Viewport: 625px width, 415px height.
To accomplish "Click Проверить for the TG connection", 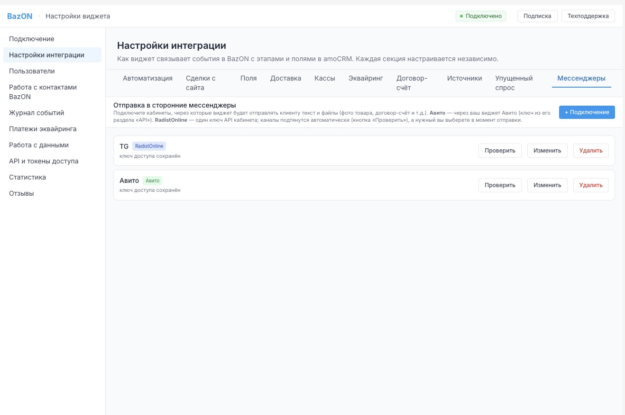I will pos(500,151).
